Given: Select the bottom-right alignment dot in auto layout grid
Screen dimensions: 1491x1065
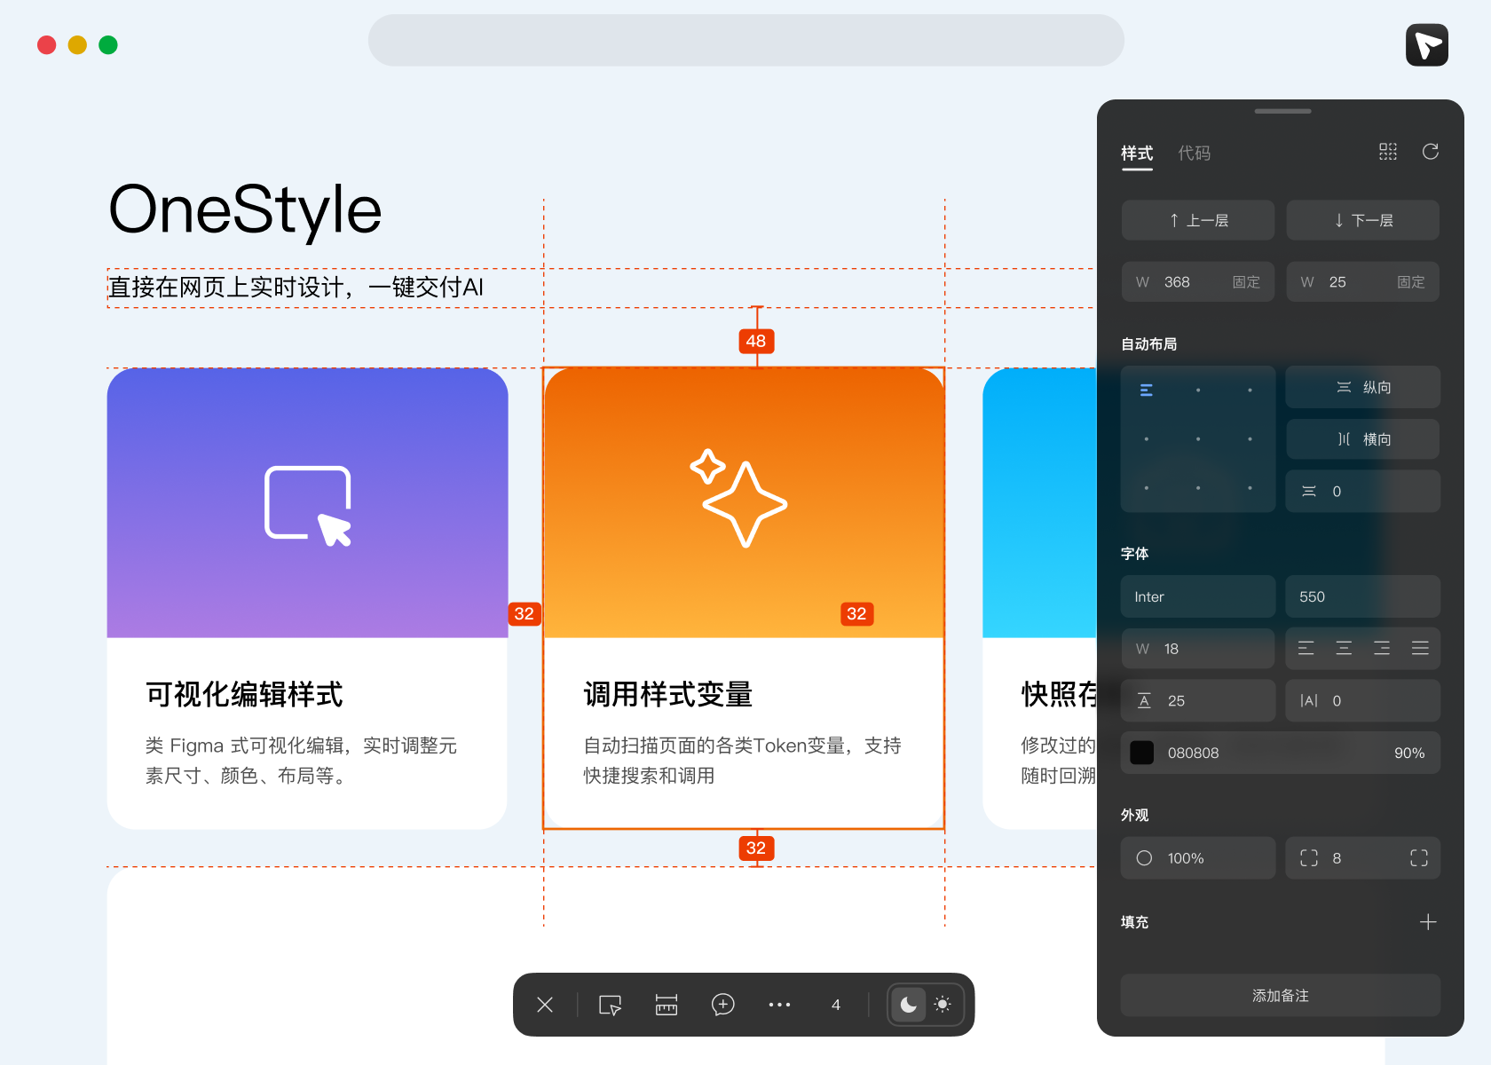Looking at the screenshot, I should 1250,488.
